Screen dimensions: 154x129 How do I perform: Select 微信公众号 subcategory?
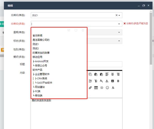point(40,66)
